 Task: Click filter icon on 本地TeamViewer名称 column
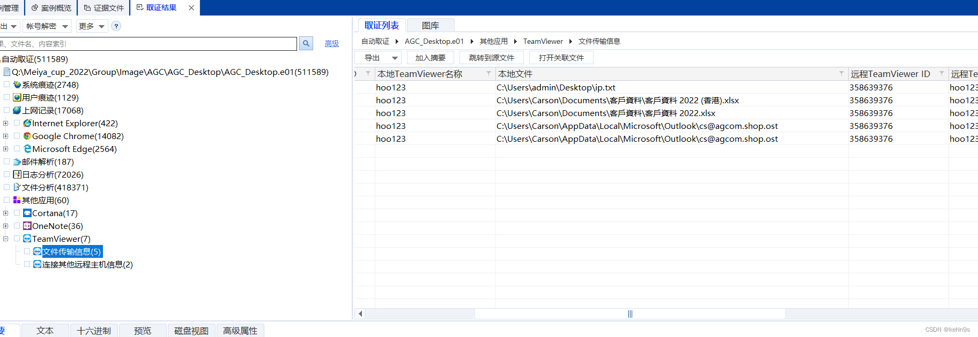488,73
